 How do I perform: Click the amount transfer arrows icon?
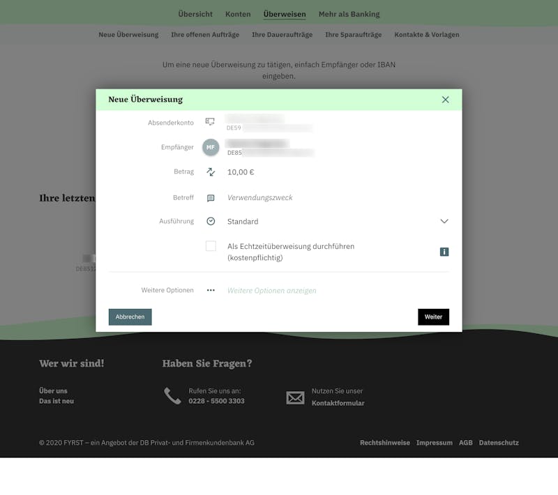(x=211, y=172)
